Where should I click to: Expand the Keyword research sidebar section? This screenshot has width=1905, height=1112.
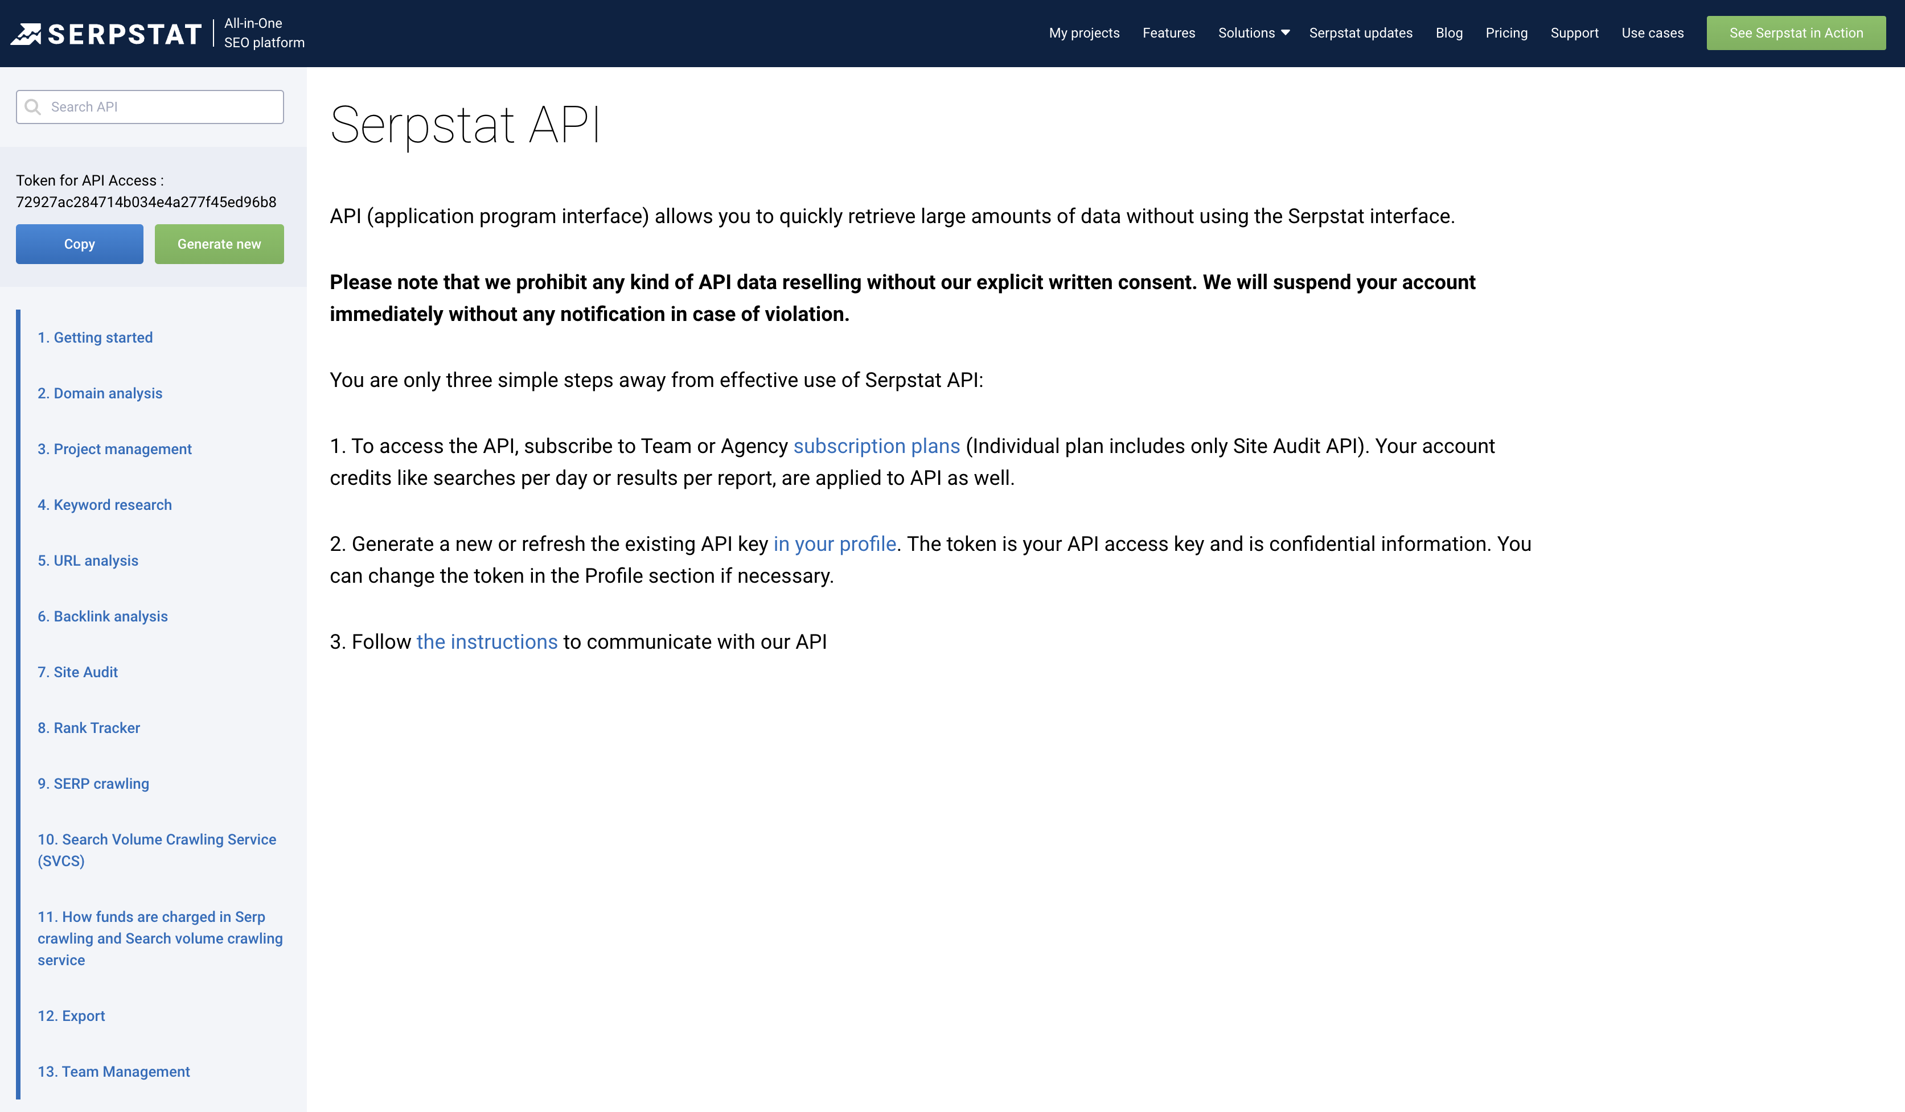pos(105,504)
